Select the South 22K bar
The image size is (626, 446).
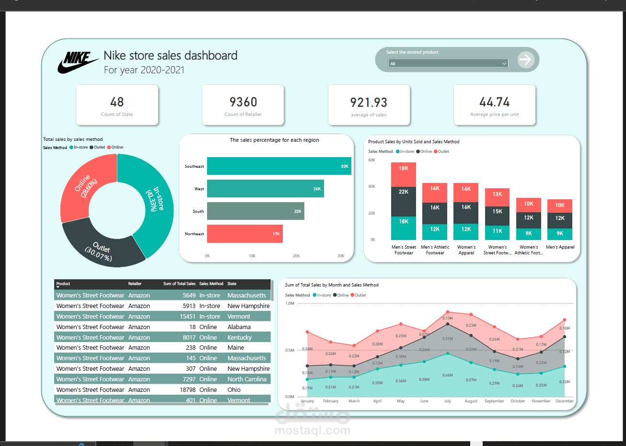(x=255, y=211)
